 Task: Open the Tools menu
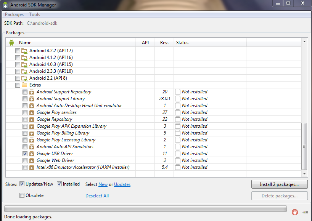point(34,14)
